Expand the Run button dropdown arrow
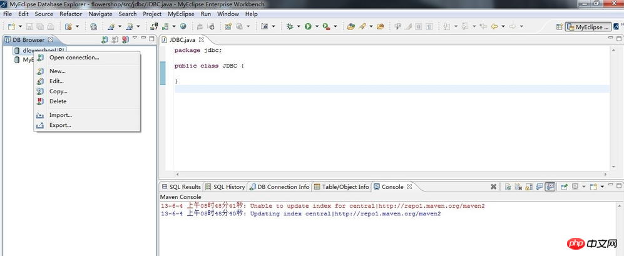Image resolution: width=624 pixels, height=256 pixels. [316, 26]
